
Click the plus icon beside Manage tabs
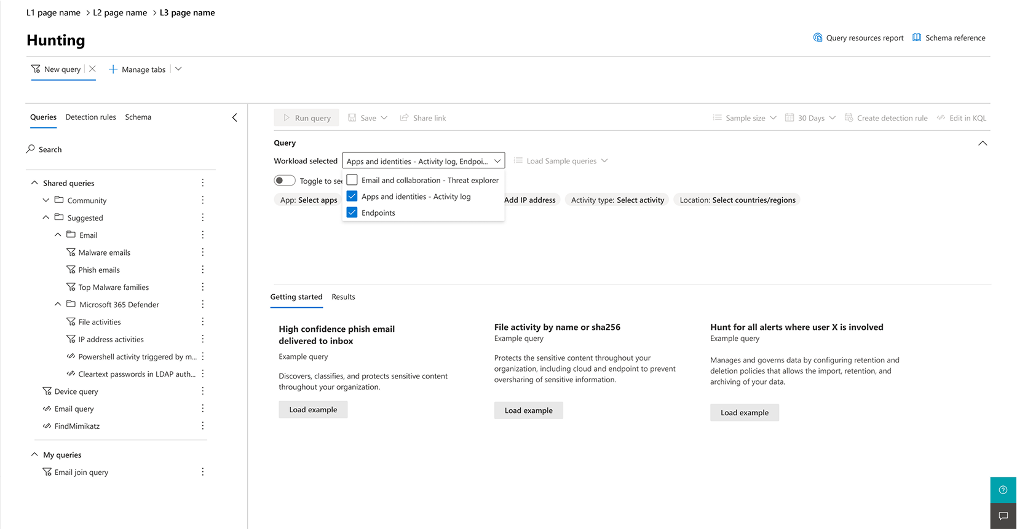click(x=113, y=69)
